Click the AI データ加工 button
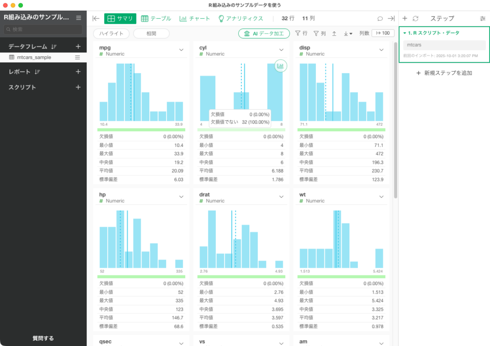 [264, 33]
